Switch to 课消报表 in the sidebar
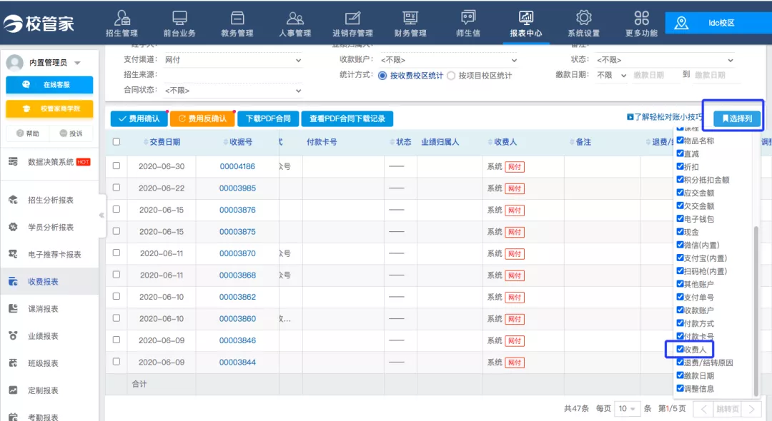Image resolution: width=772 pixels, height=421 pixels. (x=45, y=308)
